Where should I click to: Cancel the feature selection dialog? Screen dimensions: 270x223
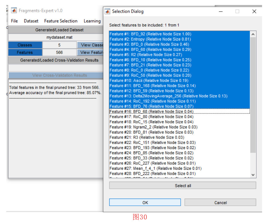click(220, 203)
